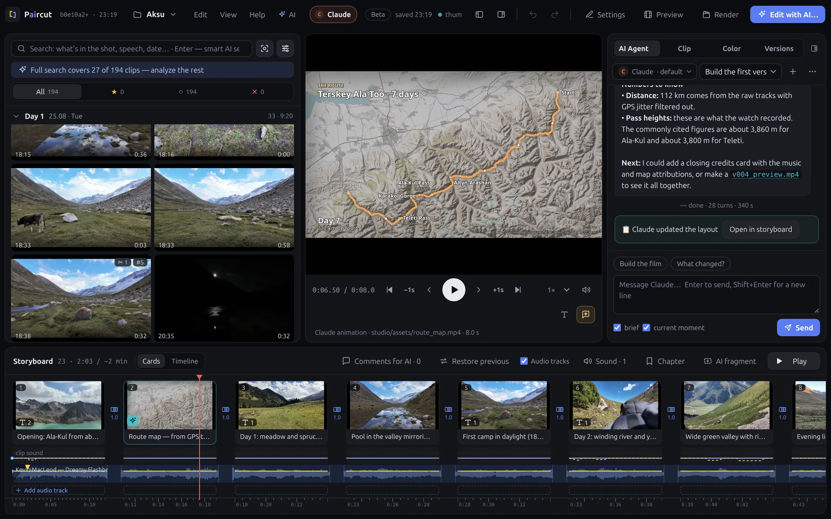Disable the Audio tracks checkbox
This screenshot has height=519, width=831.
pos(524,361)
